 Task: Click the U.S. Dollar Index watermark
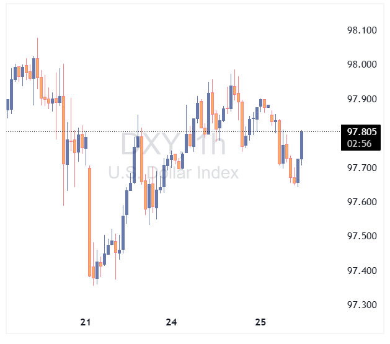(174, 172)
